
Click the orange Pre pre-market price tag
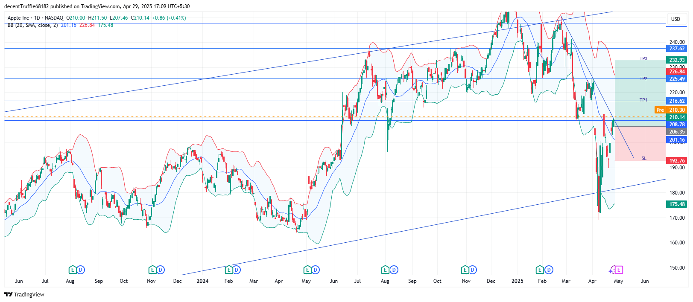tap(660, 110)
